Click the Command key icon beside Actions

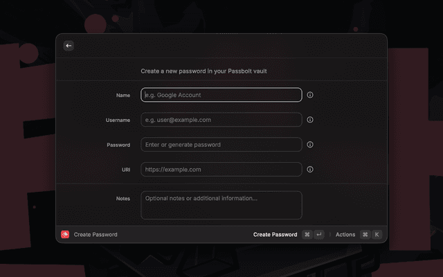pyautogui.click(x=365, y=235)
